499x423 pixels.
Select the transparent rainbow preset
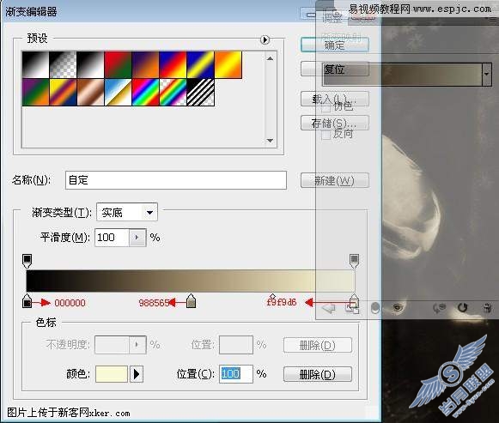pos(173,92)
